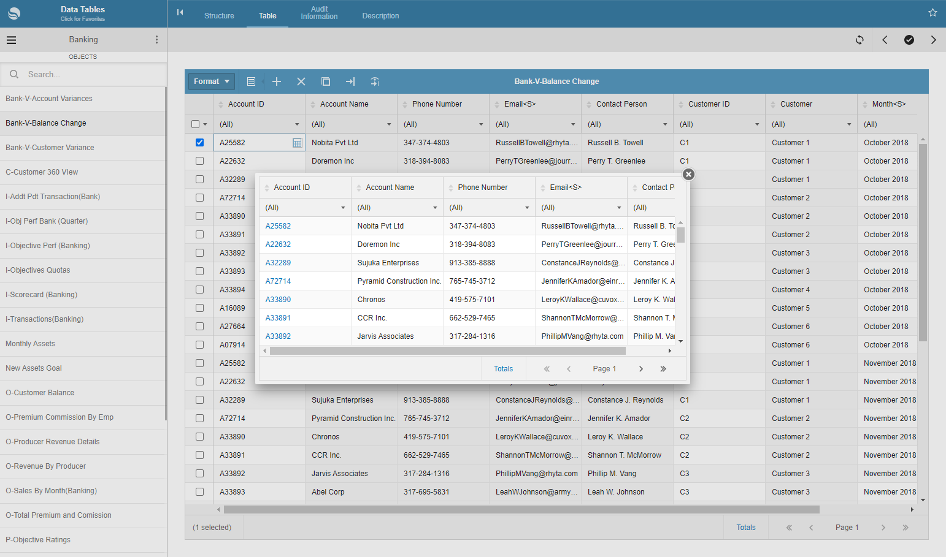Click the black checkmark confirm icon
The image size is (946, 557).
click(x=909, y=40)
